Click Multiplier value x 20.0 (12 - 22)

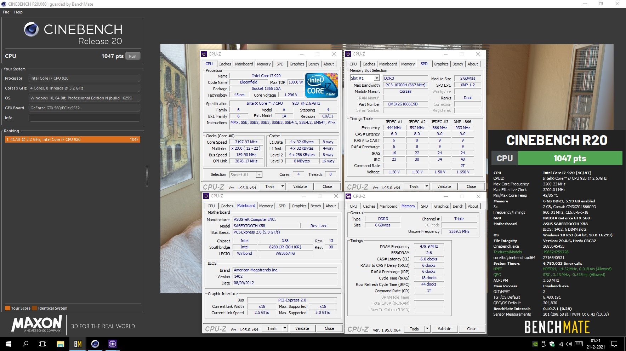(x=246, y=148)
